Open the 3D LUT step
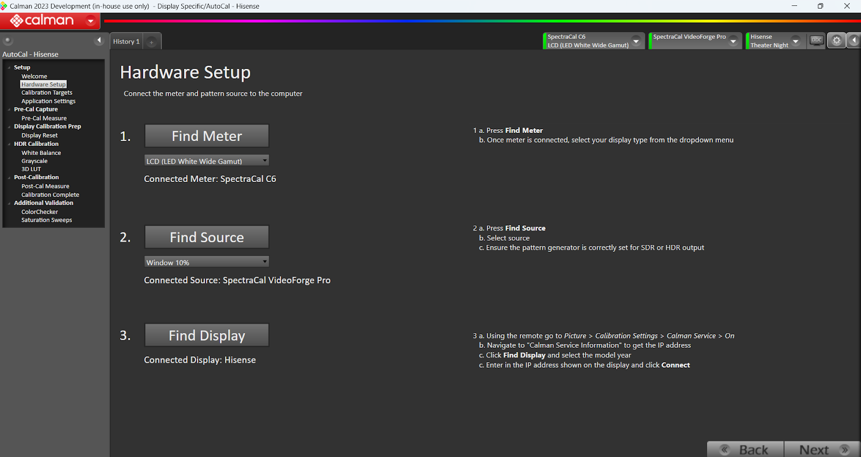The image size is (861, 457). click(31, 169)
